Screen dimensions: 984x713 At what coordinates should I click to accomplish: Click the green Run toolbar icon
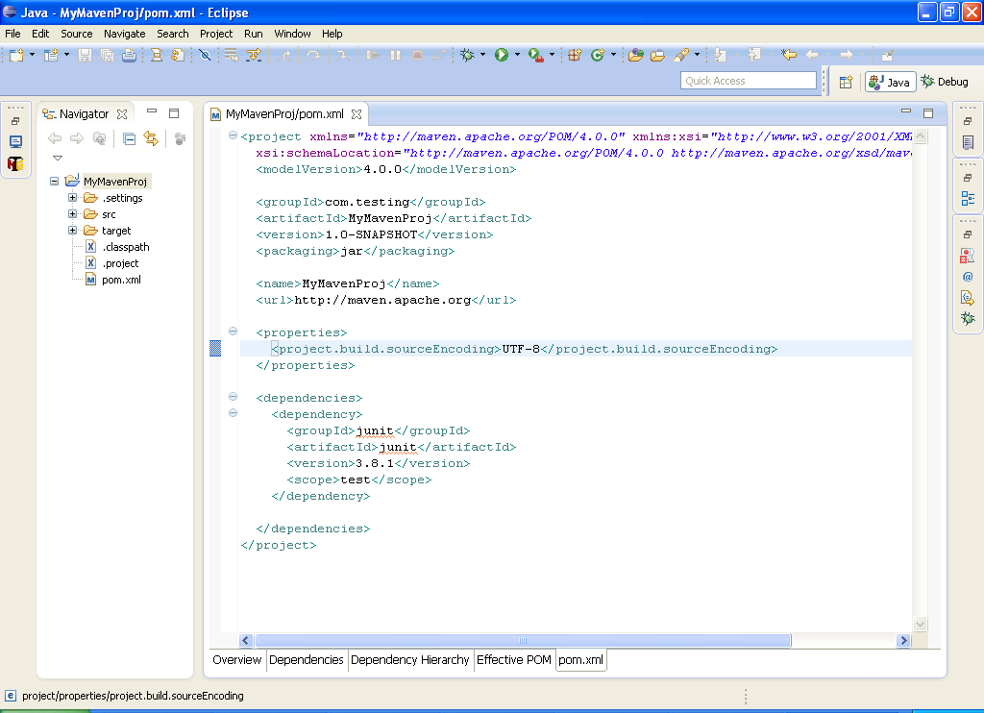pos(501,55)
